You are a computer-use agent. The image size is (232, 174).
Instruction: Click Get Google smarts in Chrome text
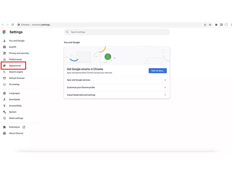(85, 69)
